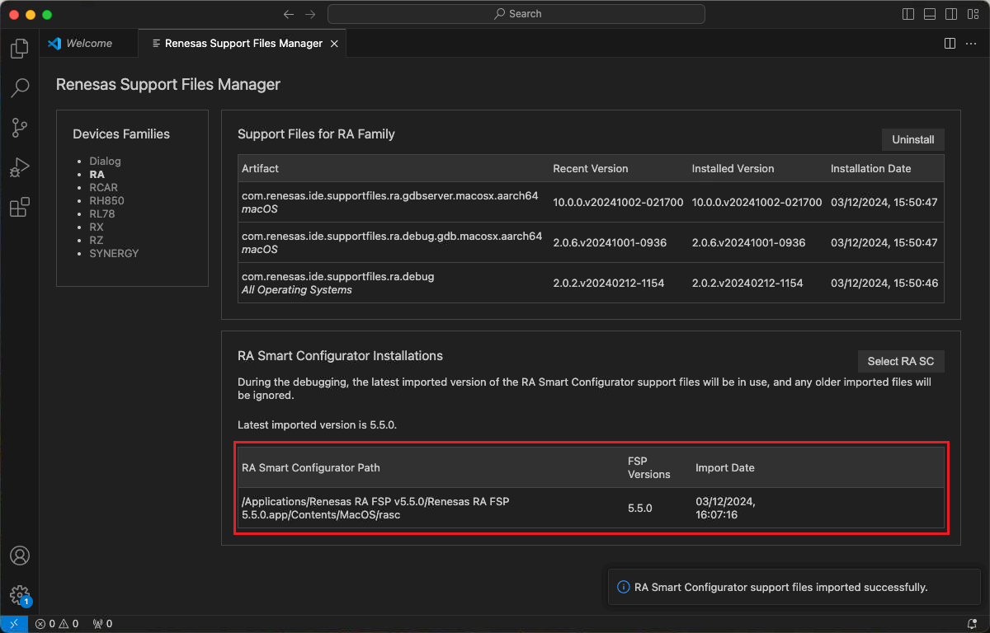This screenshot has height=633, width=990.
Task: Select the Renesas Support Files Manager tab
Action: [243, 43]
